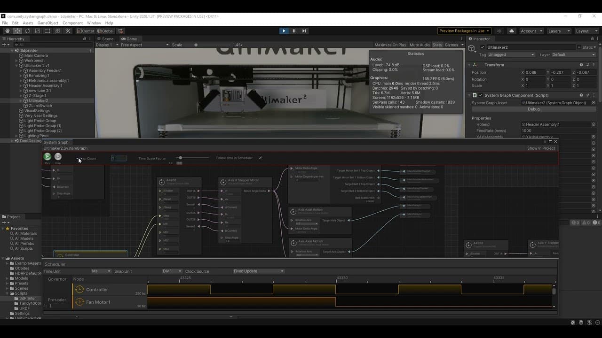The image size is (602, 338).
Task: Toggle the Static checkbox in Inspector
Action: [x=579, y=47]
